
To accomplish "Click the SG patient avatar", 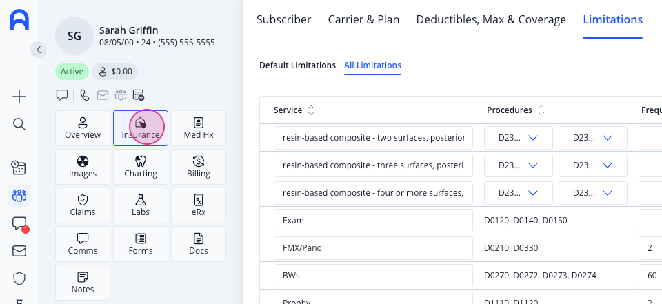I will [74, 36].
